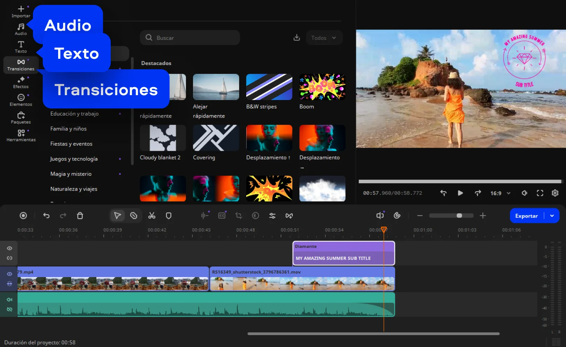Select the scissors split tool in the timeline toolbar
The width and height of the screenshot is (566, 347).
click(152, 215)
